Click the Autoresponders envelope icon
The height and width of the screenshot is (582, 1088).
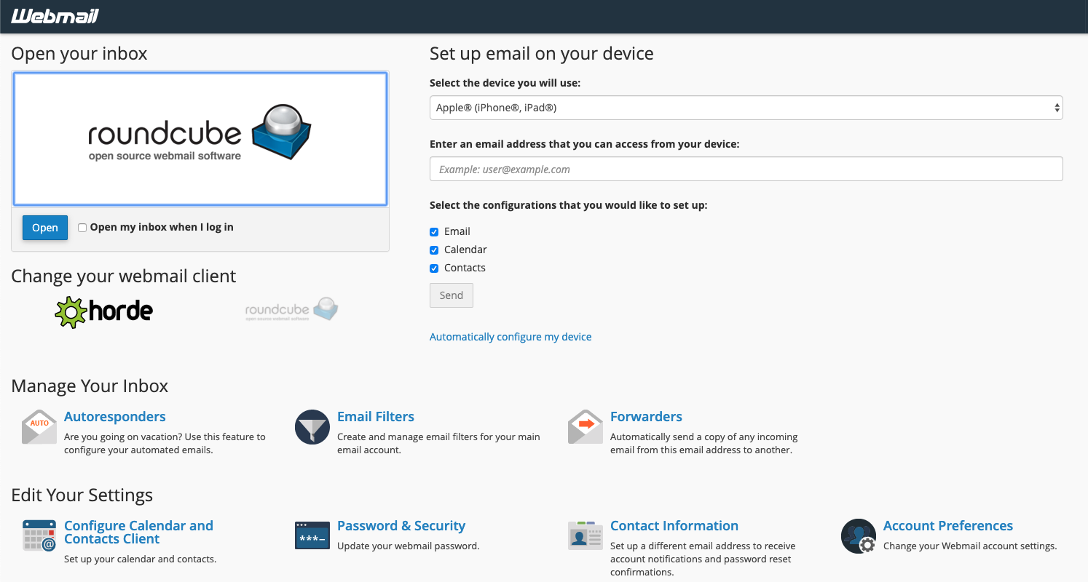click(39, 427)
